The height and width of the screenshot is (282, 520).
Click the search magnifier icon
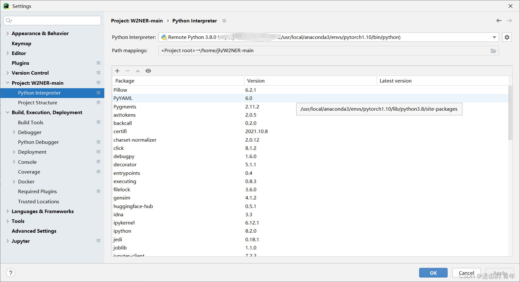(9, 21)
